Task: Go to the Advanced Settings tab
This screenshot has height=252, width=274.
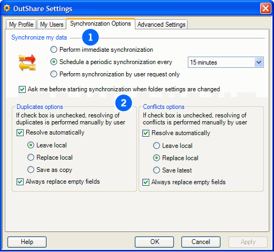Action: (x=162, y=25)
